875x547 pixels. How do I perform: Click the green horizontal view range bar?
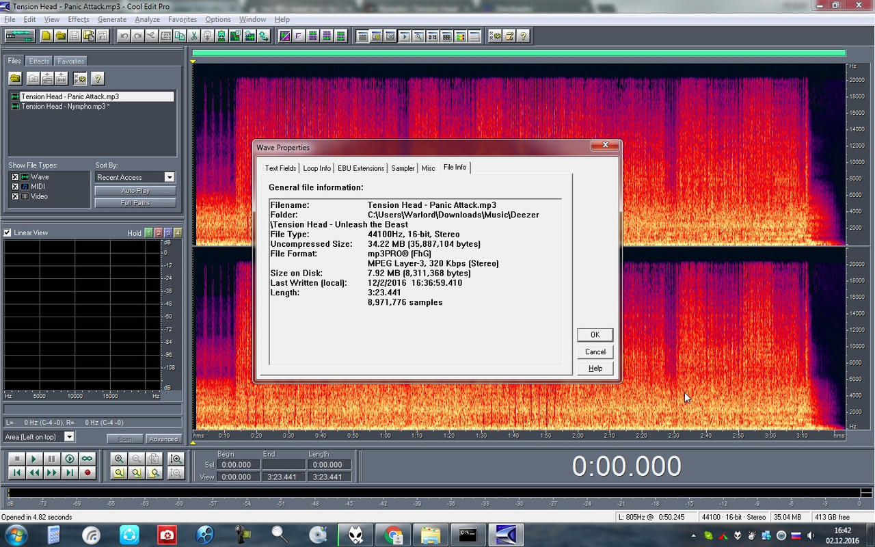(519, 53)
